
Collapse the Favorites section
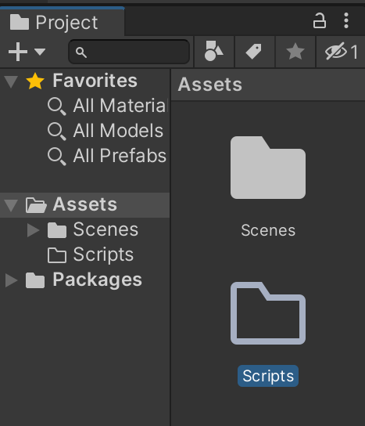point(11,81)
